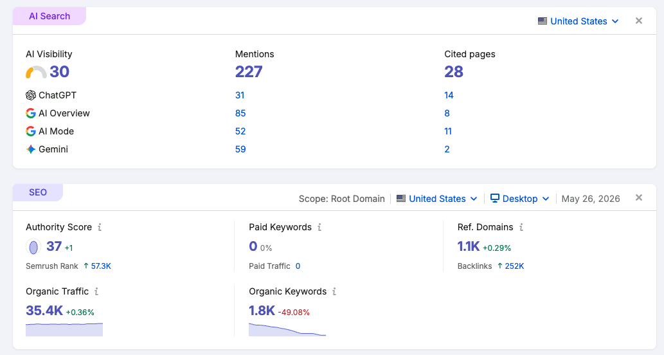
Task: Close the AI Search panel
Action: [x=639, y=21]
